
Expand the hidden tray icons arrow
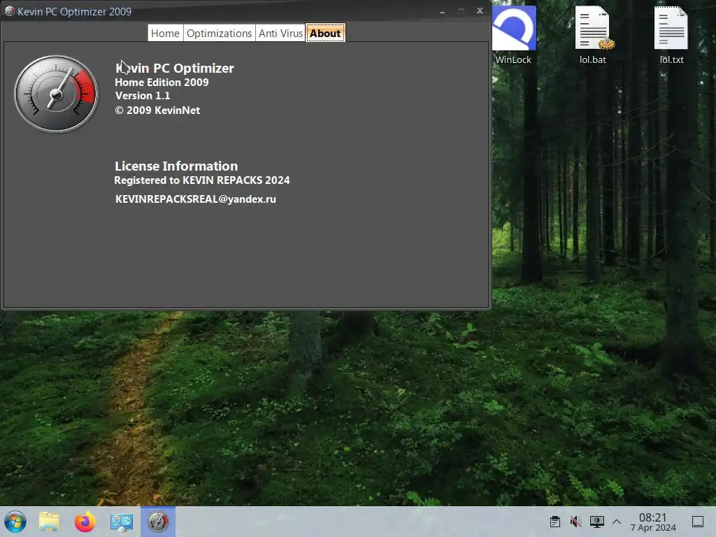[617, 522]
